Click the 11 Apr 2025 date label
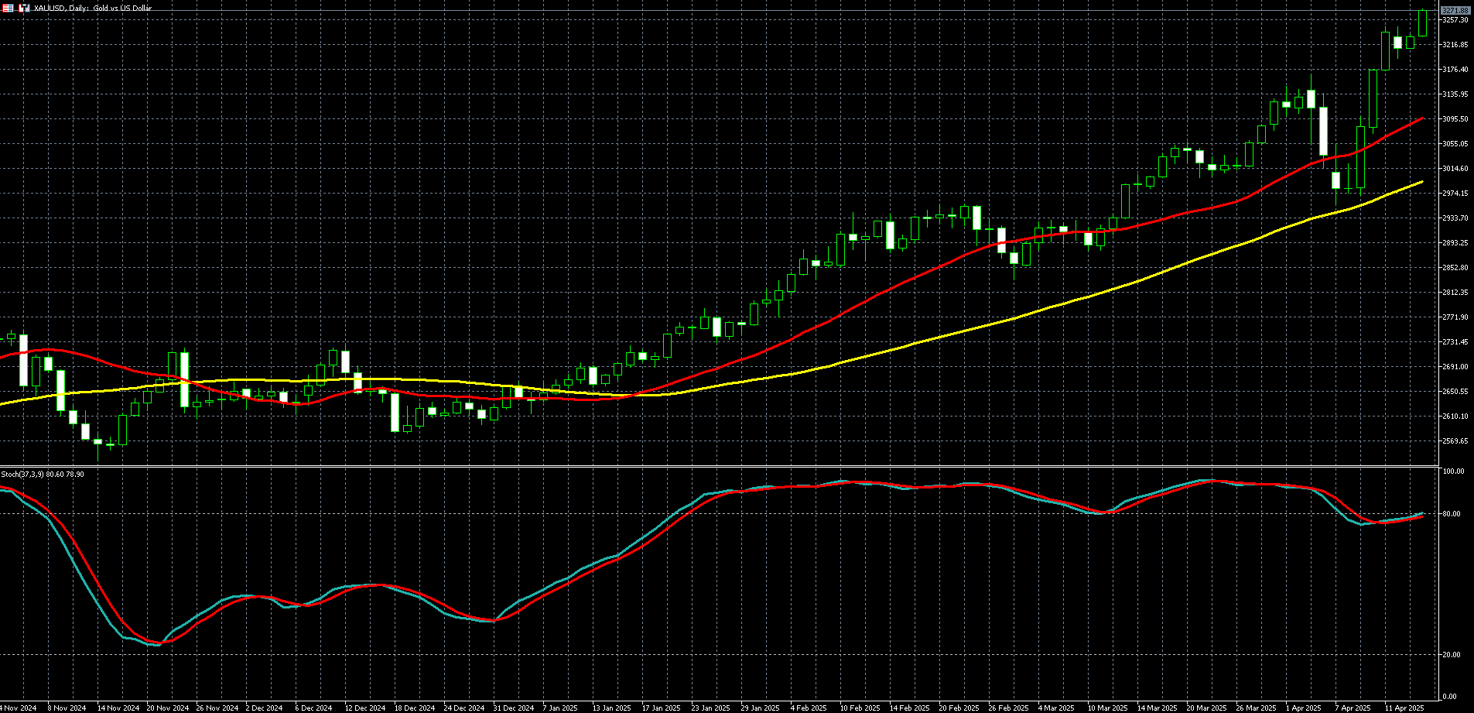The height and width of the screenshot is (713, 1474). (x=1404, y=708)
